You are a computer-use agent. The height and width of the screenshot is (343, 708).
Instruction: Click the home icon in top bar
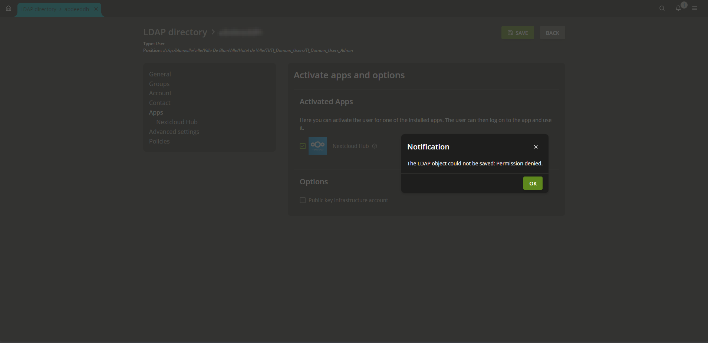pyautogui.click(x=9, y=8)
